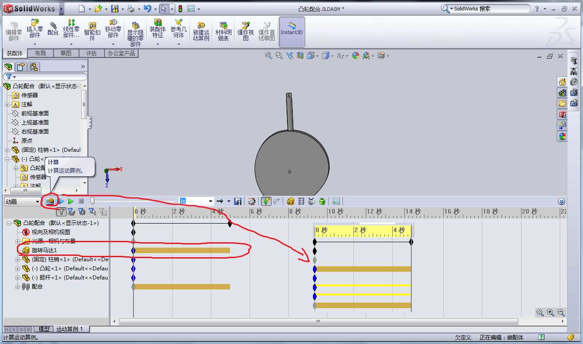Click 显示隐藏的零部件 tool
Viewport: 583px width, 344px height.
[135, 33]
